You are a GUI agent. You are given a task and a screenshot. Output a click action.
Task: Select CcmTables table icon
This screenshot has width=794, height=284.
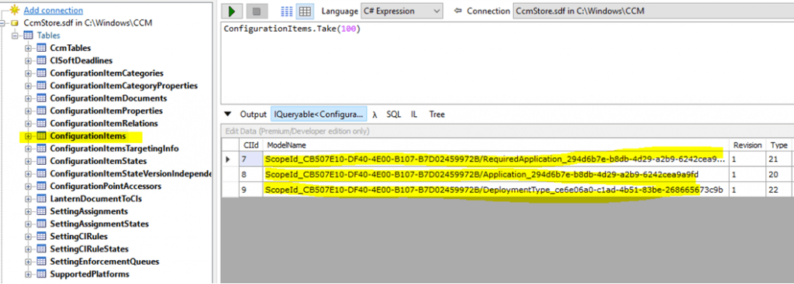(42, 49)
